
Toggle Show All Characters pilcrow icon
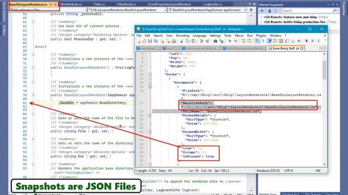coord(263,41)
